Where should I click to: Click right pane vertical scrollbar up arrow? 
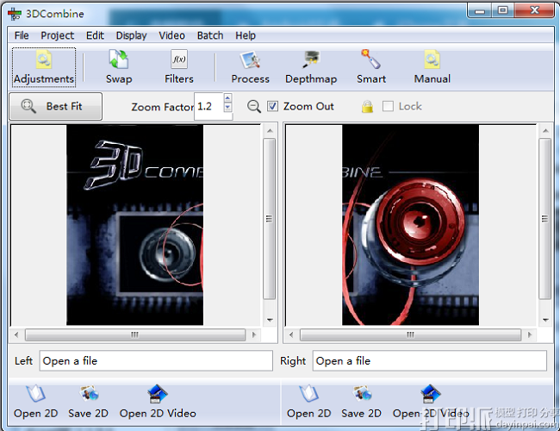click(x=545, y=131)
